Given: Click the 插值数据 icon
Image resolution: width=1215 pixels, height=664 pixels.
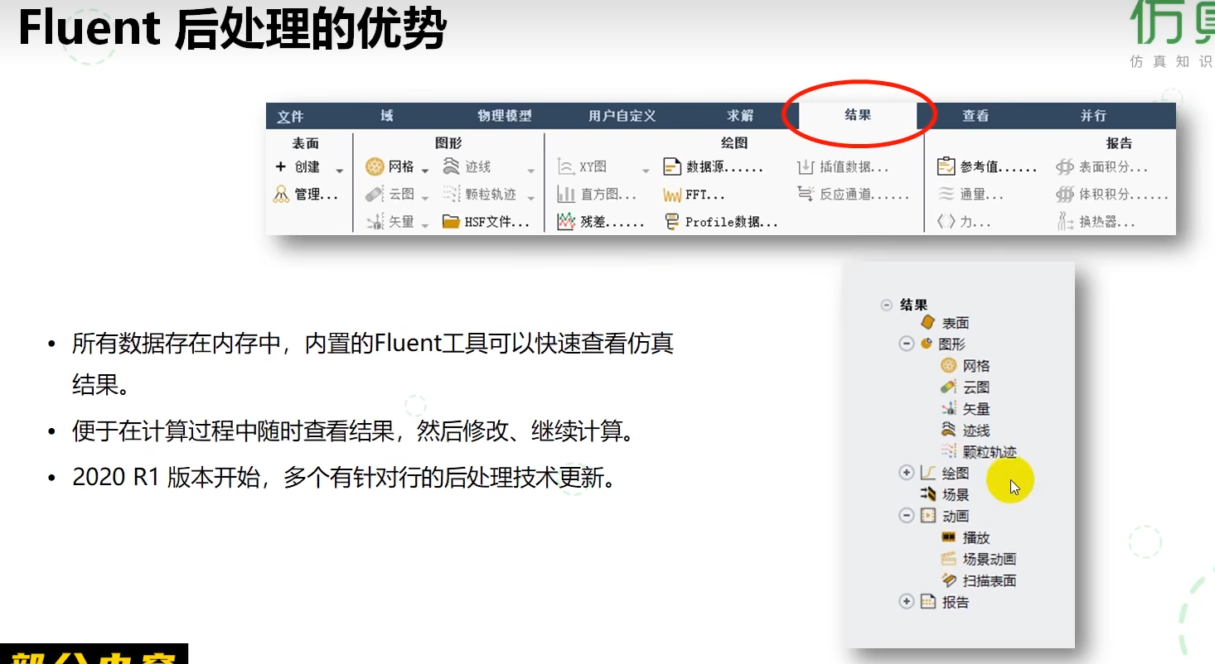Looking at the screenshot, I should pos(806,167).
